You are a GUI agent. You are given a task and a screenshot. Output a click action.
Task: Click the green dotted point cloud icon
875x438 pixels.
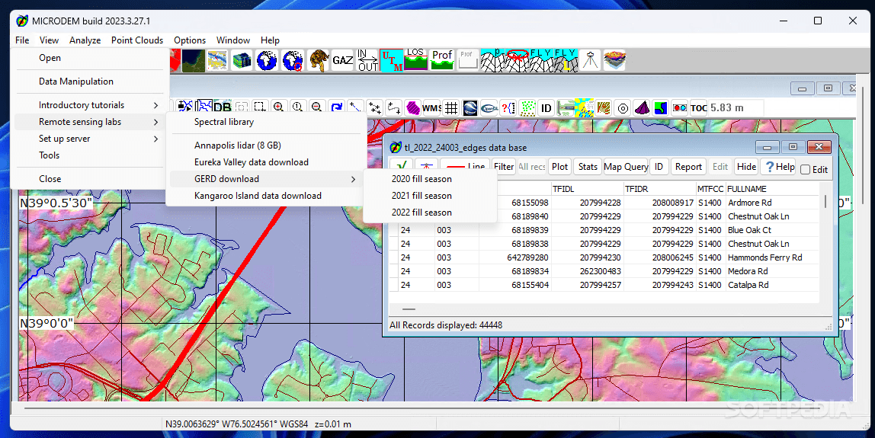coord(527,107)
